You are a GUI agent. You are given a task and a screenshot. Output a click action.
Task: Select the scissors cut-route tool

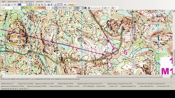point(39,5)
